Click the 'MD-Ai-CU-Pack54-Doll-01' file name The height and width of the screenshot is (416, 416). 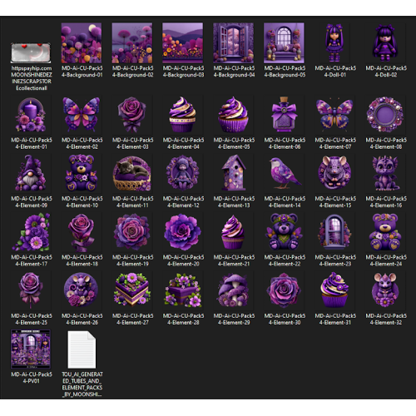coord(335,72)
